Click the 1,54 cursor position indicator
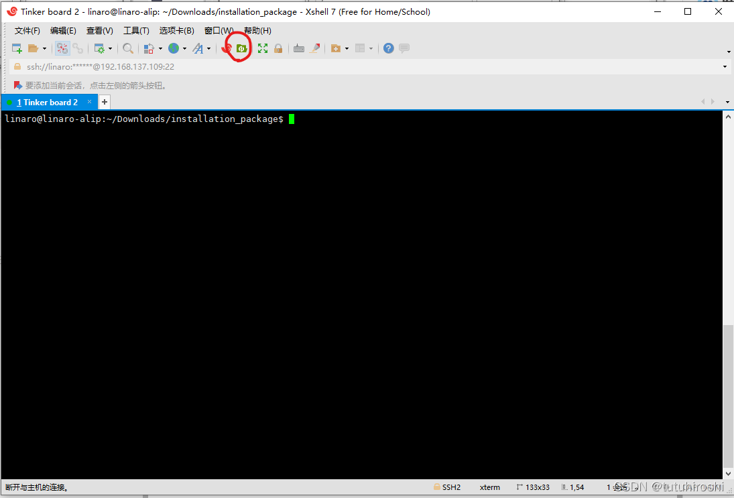 pos(572,487)
